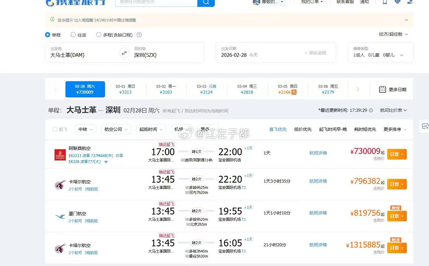This screenshot has width=429, height=266.
Task: Click the Wi-Fi icon next to EK328
Action: click(x=106, y=162)
